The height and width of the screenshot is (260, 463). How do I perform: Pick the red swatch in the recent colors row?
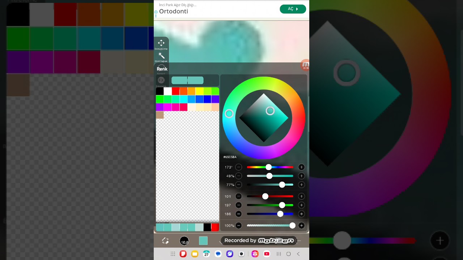click(x=215, y=227)
